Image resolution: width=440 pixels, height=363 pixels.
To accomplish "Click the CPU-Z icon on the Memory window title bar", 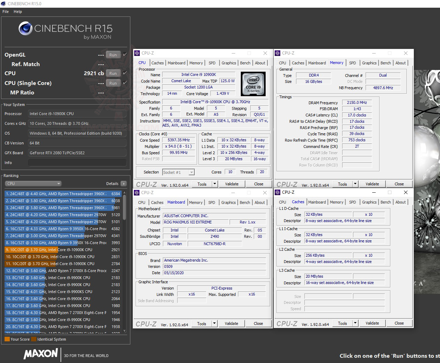I will pyautogui.click(x=277, y=53).
